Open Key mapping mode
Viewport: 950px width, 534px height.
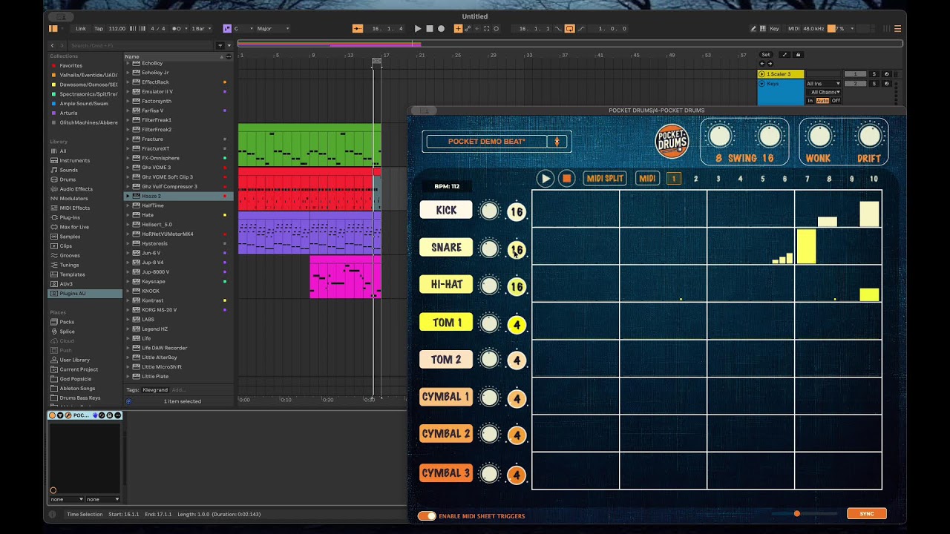pyautogui.click(x=774, y=28)
